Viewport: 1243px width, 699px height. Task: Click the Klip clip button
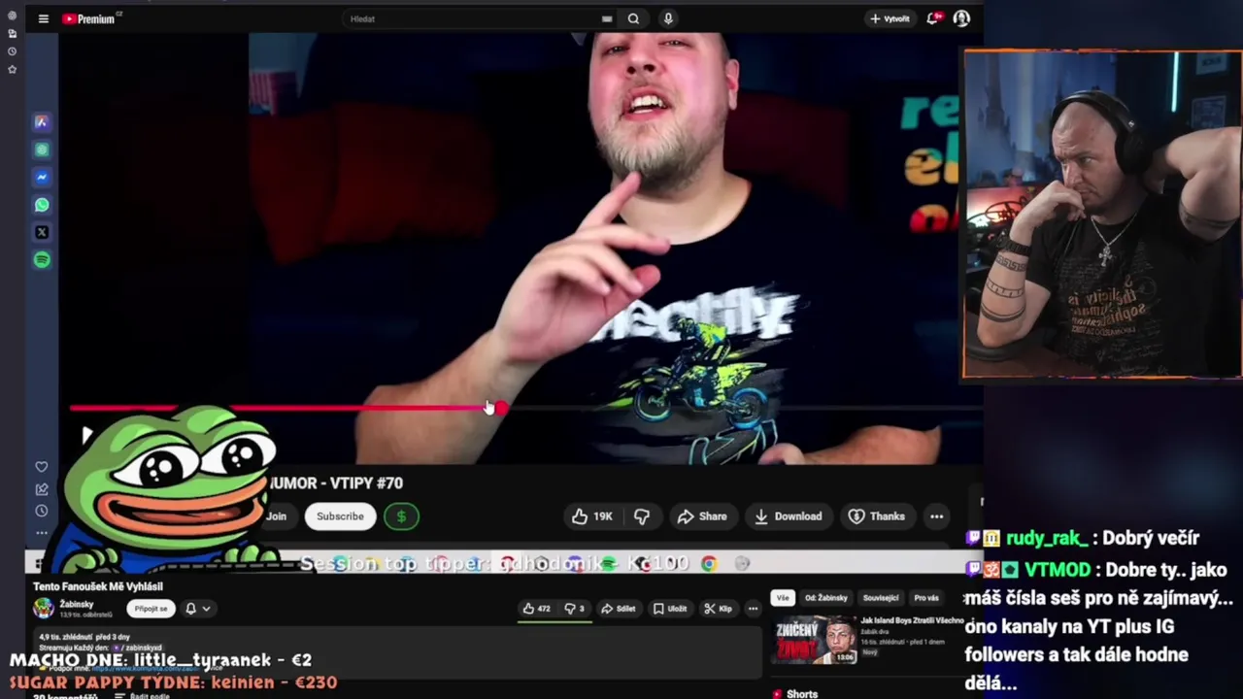coord(719,609)
